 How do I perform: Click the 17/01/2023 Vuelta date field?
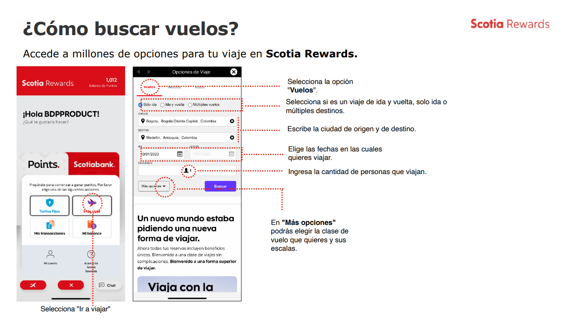tap(213, 154)
